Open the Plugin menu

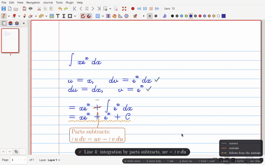pos(70,2)
